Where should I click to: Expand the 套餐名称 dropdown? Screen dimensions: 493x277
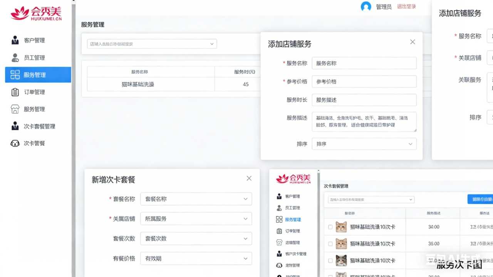[x=196, y=199]
